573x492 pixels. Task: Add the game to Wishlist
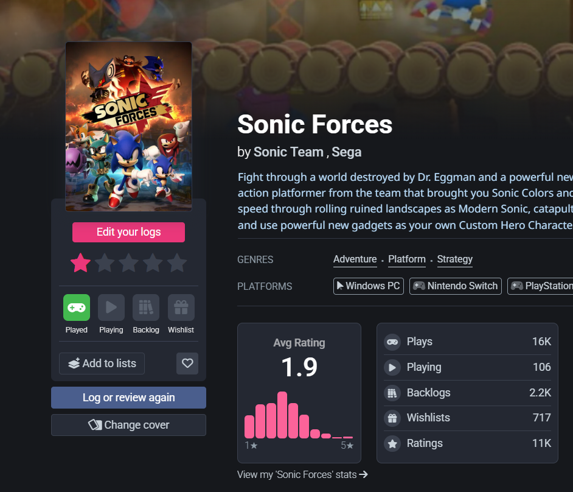[x=181, y=307]
